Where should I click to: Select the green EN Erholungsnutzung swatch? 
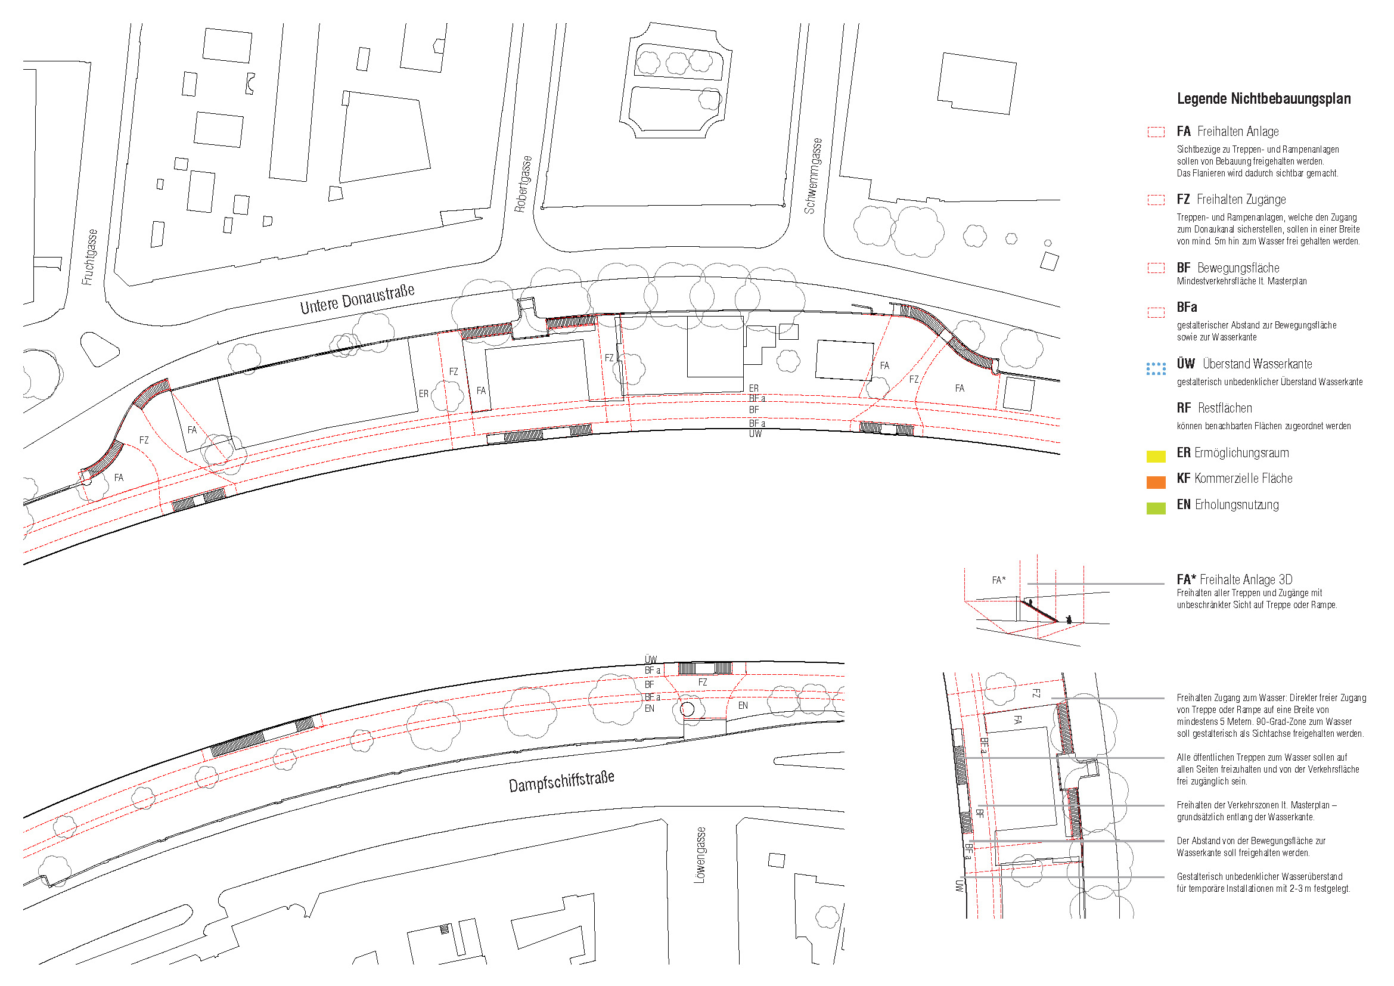[1156, 508]
